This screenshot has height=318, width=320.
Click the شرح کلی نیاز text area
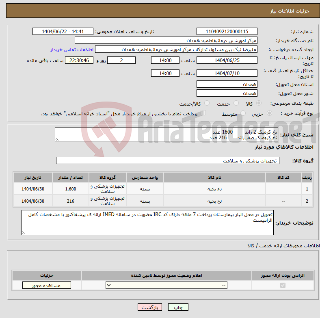point(166,134)
